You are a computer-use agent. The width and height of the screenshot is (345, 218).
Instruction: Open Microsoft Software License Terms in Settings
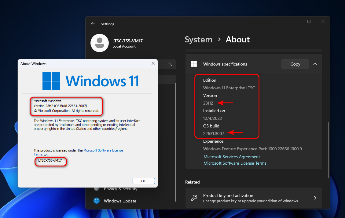pyautogui.click(x=235, y=163)
